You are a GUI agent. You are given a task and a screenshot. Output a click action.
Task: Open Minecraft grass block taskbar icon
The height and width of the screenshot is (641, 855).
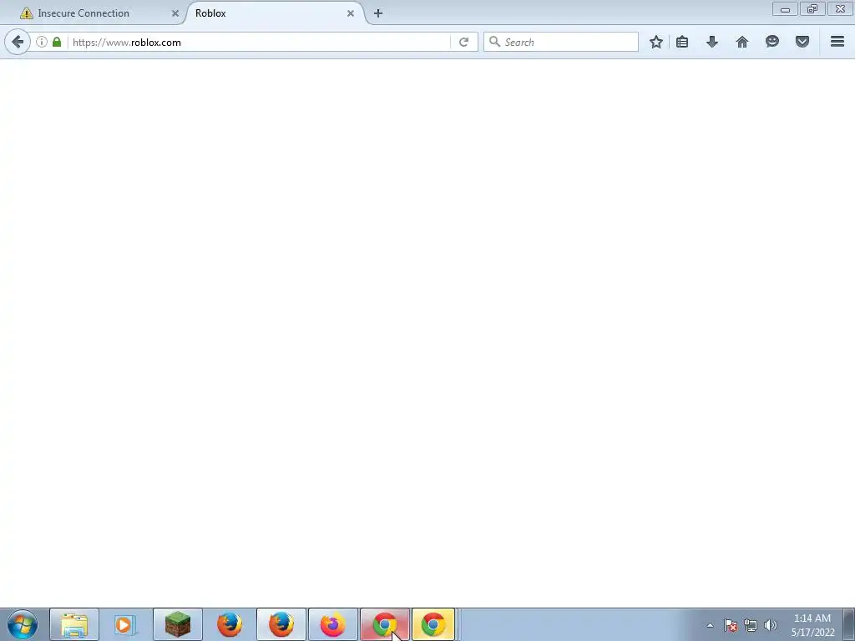[178, 624]
